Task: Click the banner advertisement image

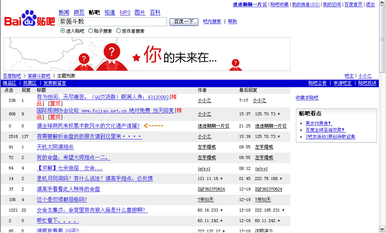Action: [x=147, y=54]
